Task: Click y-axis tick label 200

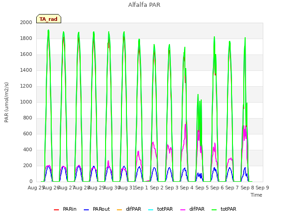Action: pos(28,165)
